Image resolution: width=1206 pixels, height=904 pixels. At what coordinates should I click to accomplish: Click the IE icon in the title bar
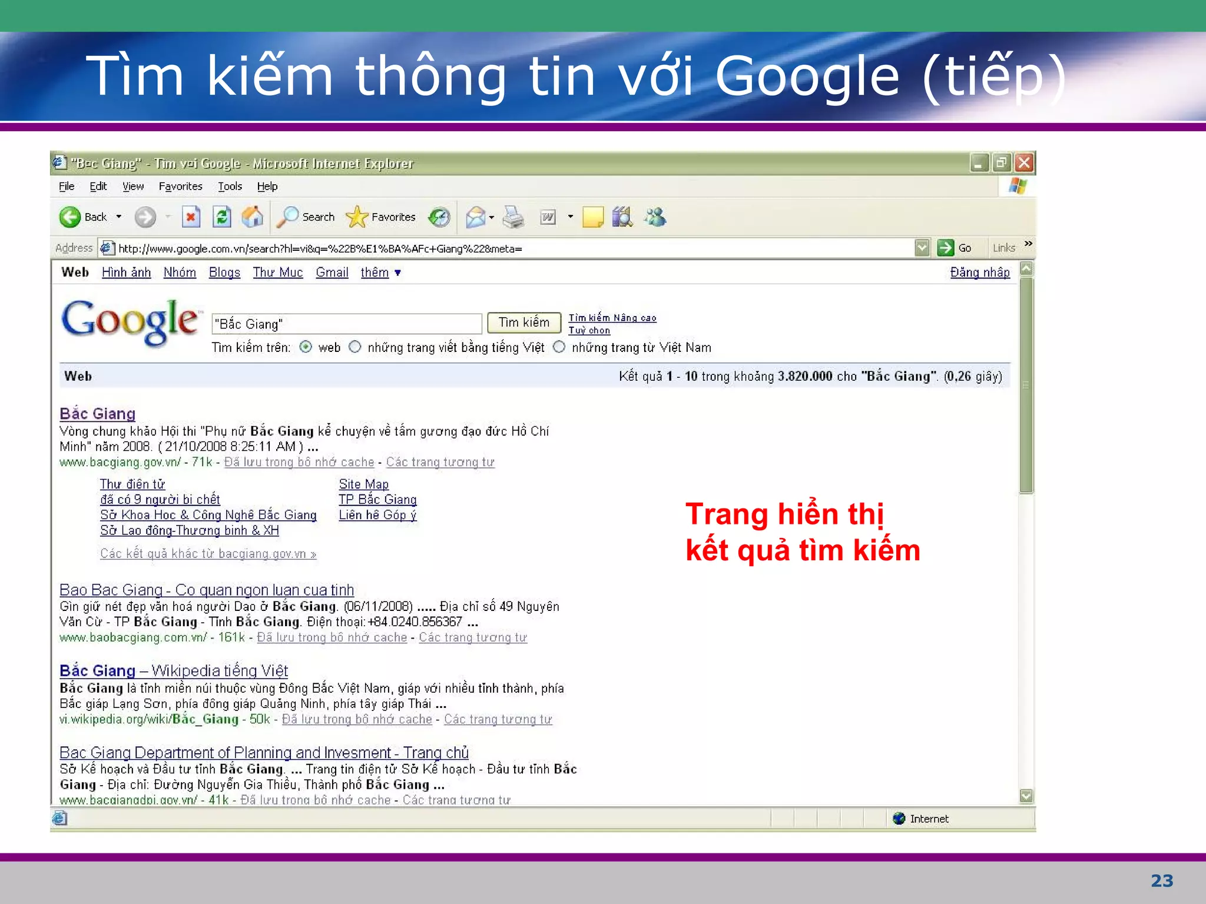click(x=59, y=162)
